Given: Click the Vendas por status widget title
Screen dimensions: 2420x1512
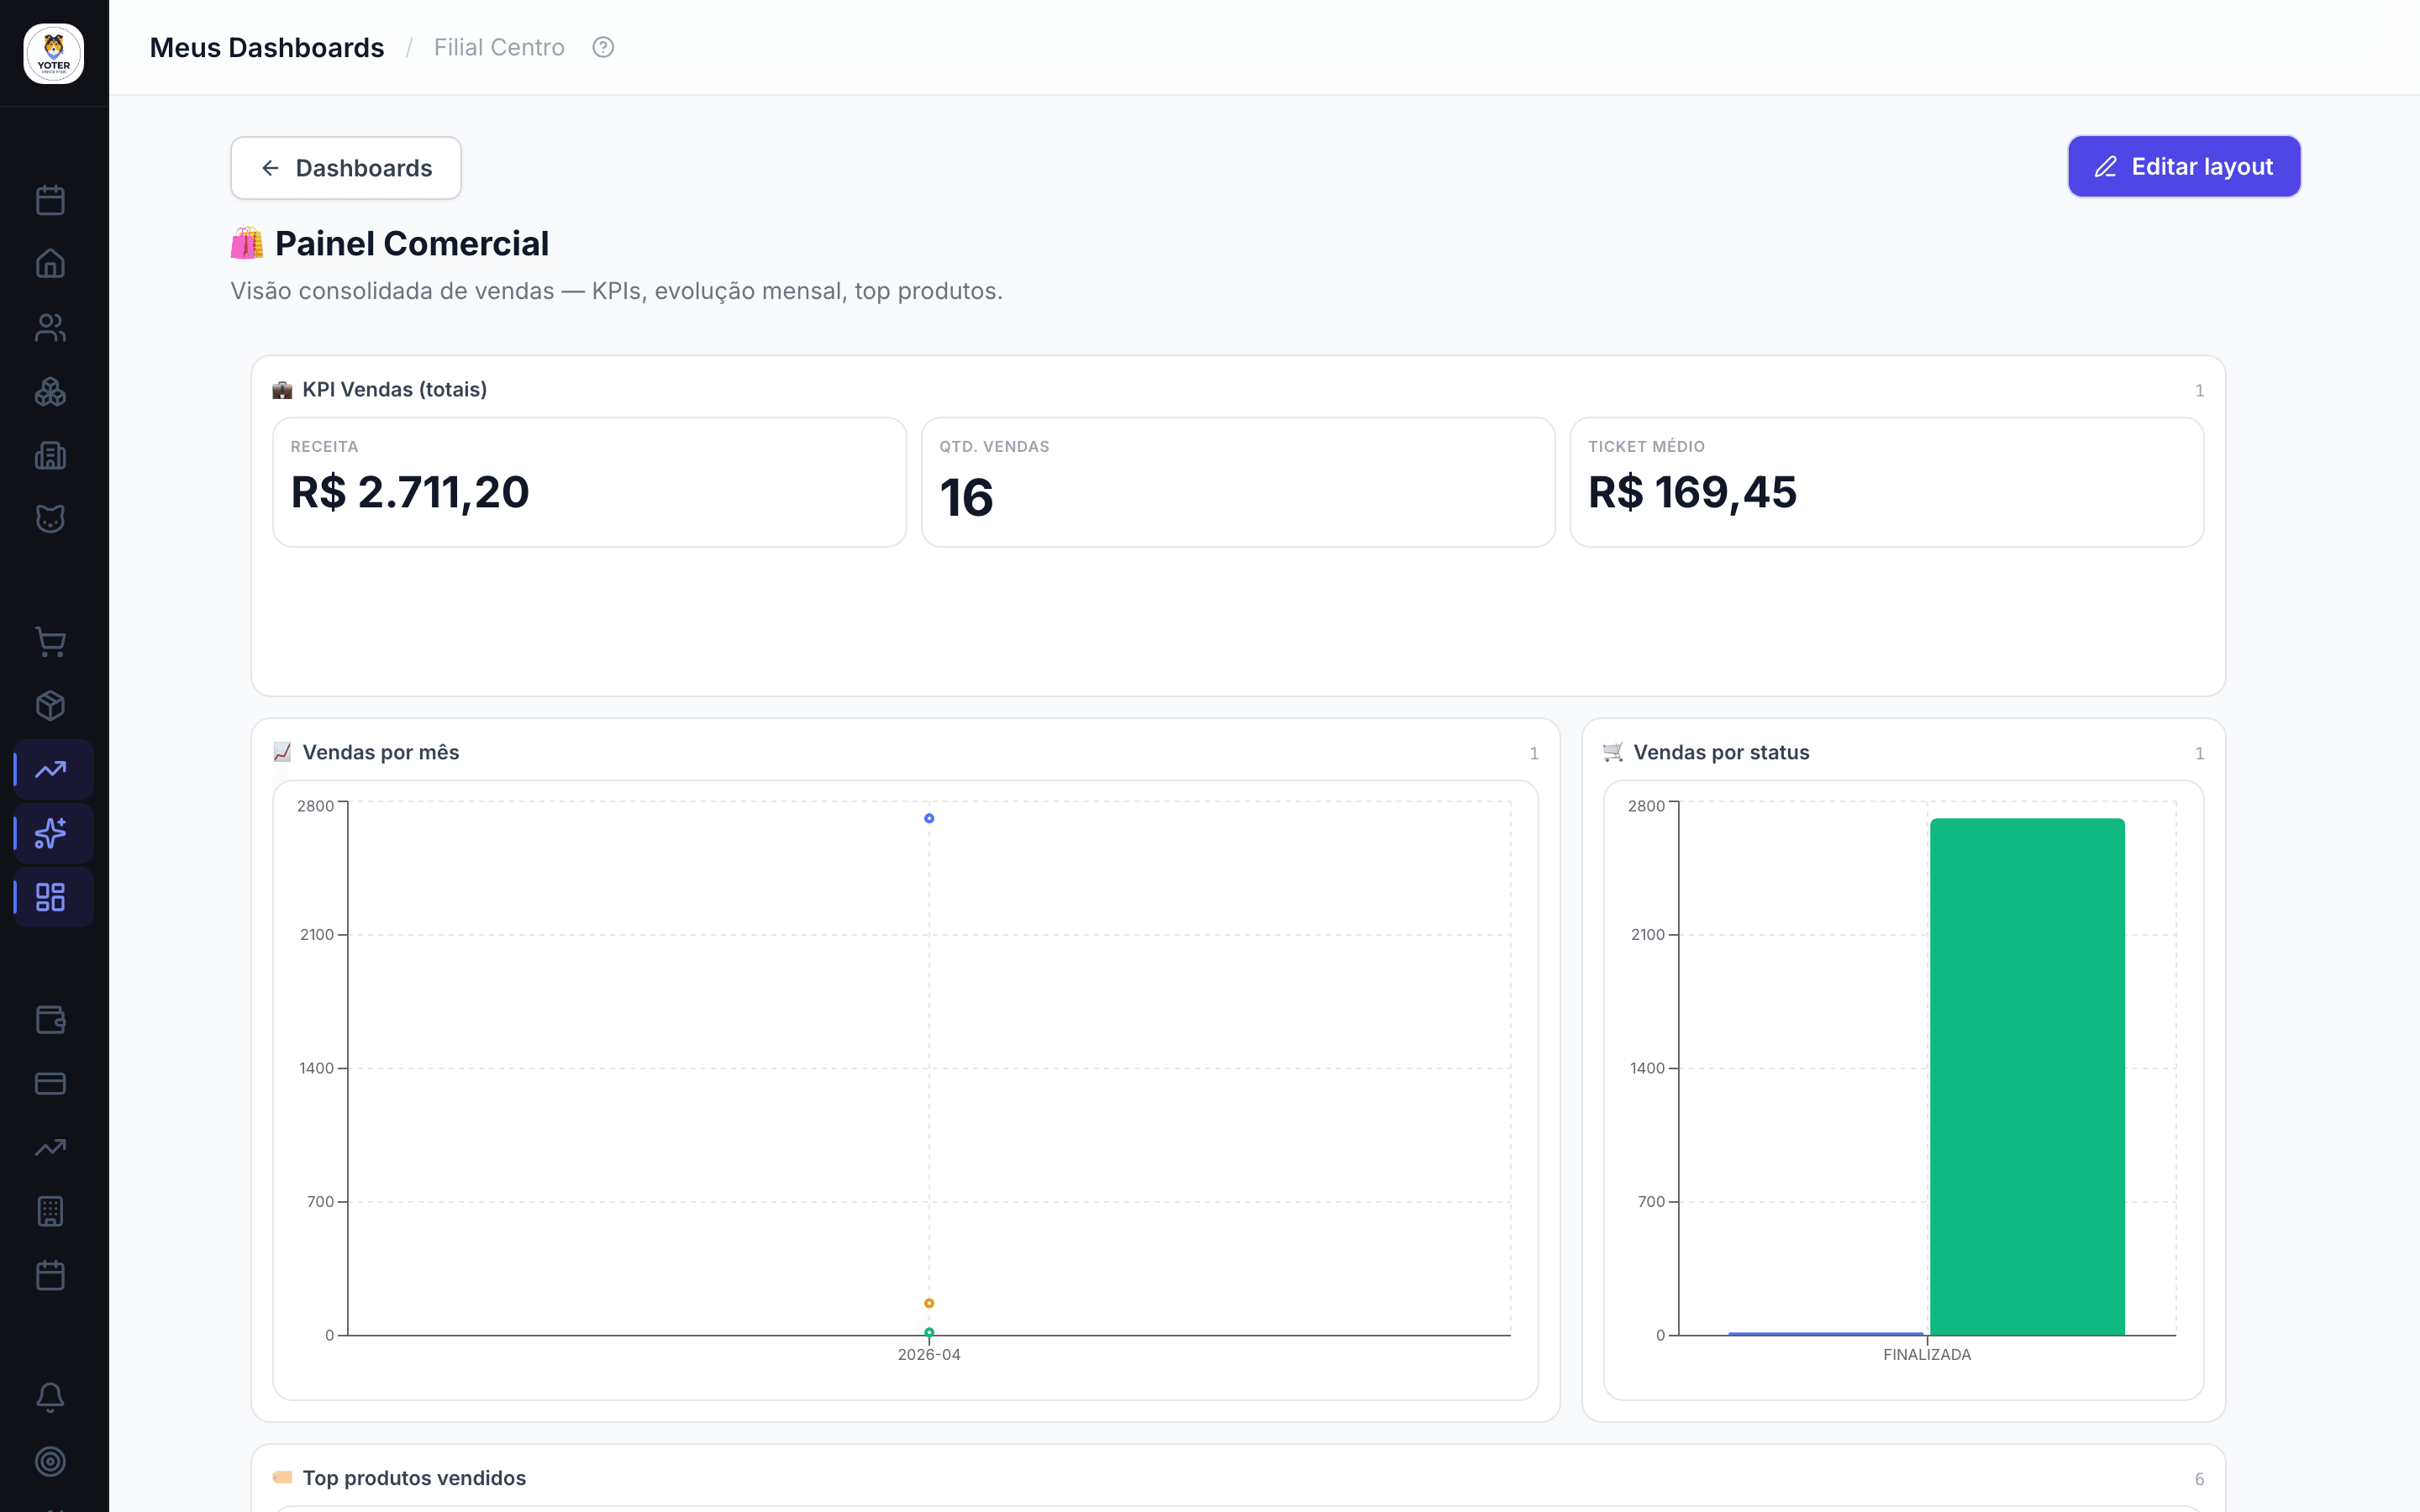Looking at the screenshot, I should click(1721, 752).
